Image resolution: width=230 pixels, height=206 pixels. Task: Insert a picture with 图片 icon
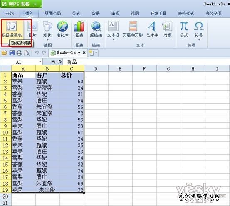(32, 26)
